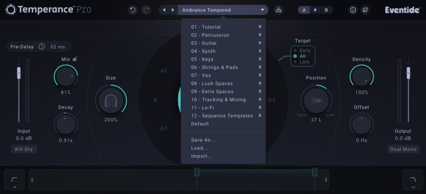Click the left edge frequency range grip
Screen dimensions: 426x194
click(32, 179)
